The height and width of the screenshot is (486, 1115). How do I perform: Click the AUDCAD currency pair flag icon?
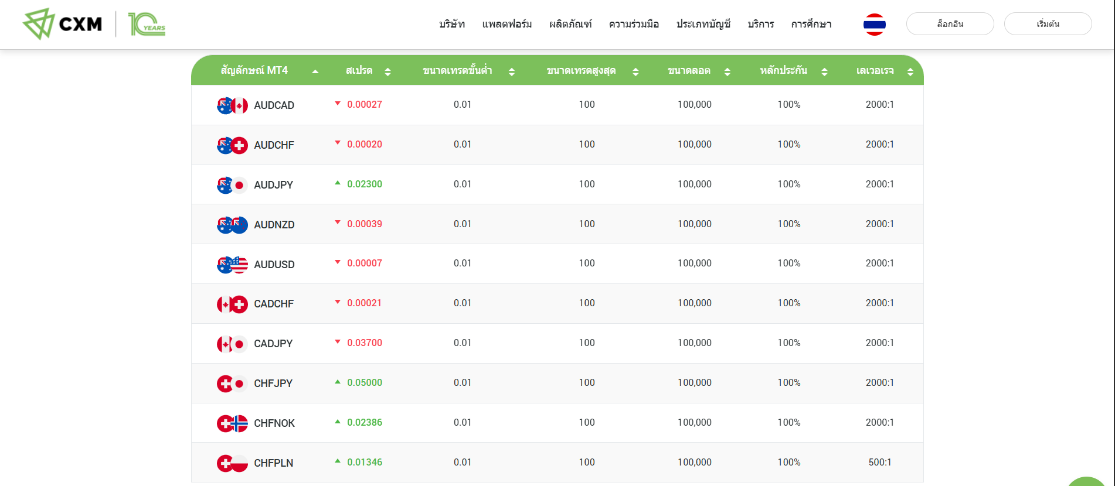point(232,105)
